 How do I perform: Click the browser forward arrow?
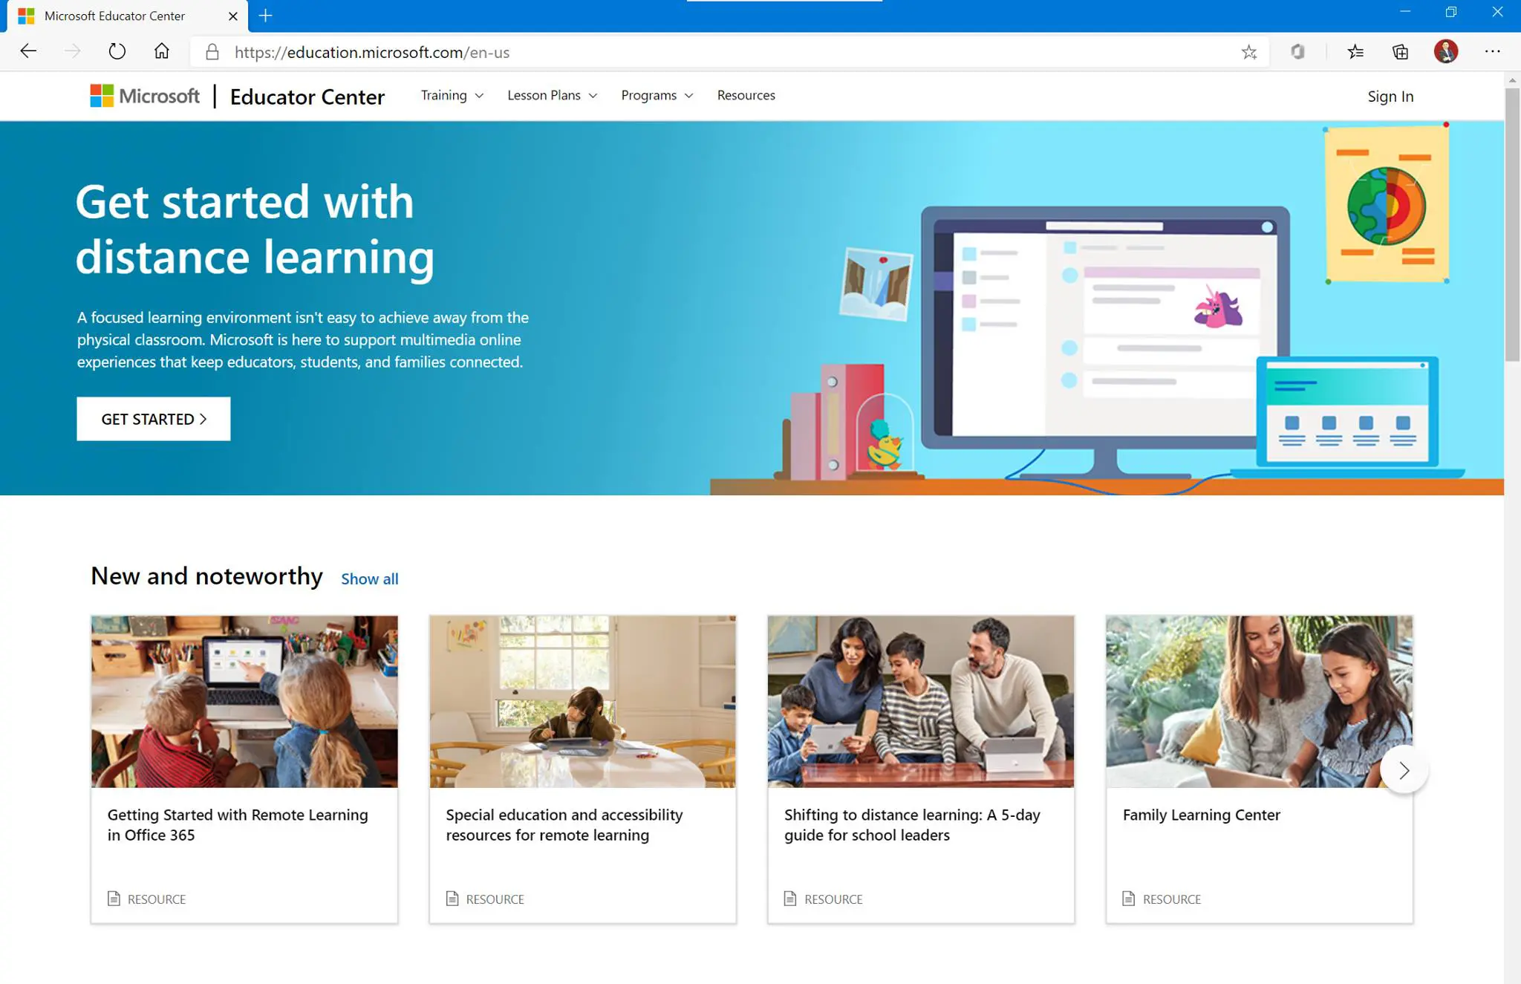[x=72, y=51]
